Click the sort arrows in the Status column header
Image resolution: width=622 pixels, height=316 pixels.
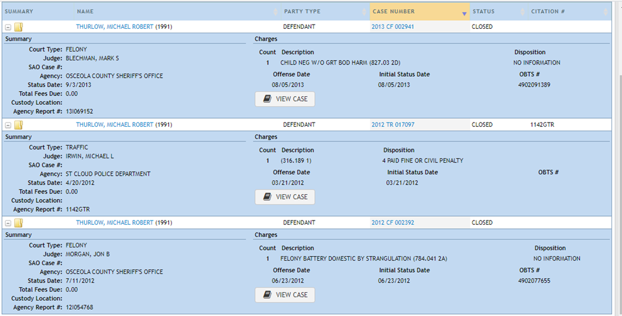point(523,12)
